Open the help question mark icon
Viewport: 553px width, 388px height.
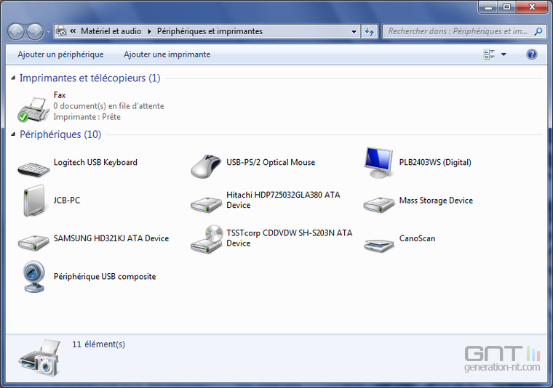(x=532, y=54)
